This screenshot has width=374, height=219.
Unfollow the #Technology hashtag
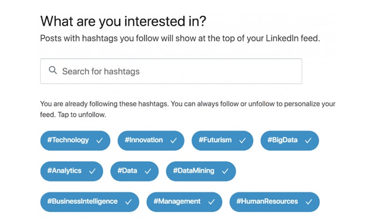75,140
